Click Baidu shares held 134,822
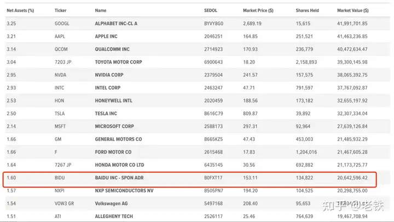Screen dimensions: 394x222 tap(304, 178)
